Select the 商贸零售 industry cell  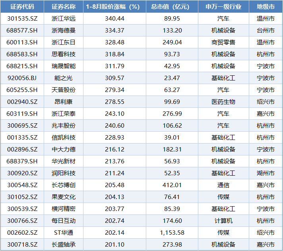coord(223,42)
